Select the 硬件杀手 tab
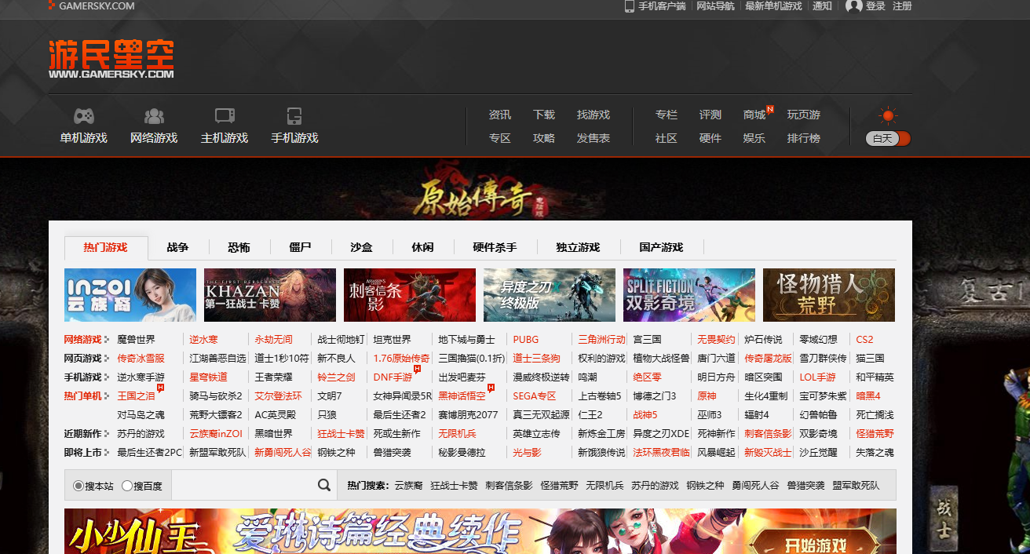Image resolution: width=1030 pixels, height=554 pixels. [495, 247]
